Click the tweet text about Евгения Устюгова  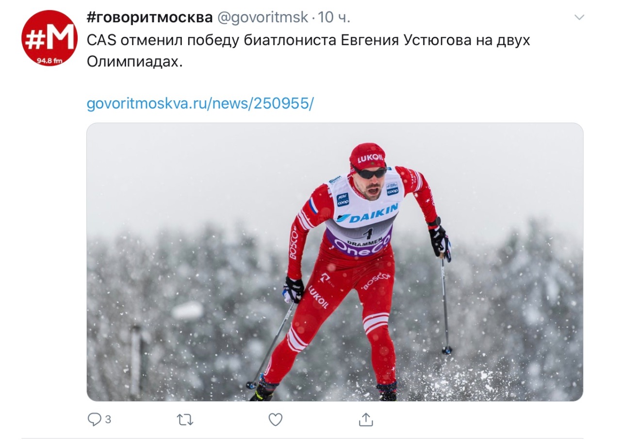click(x=309, y=51)
